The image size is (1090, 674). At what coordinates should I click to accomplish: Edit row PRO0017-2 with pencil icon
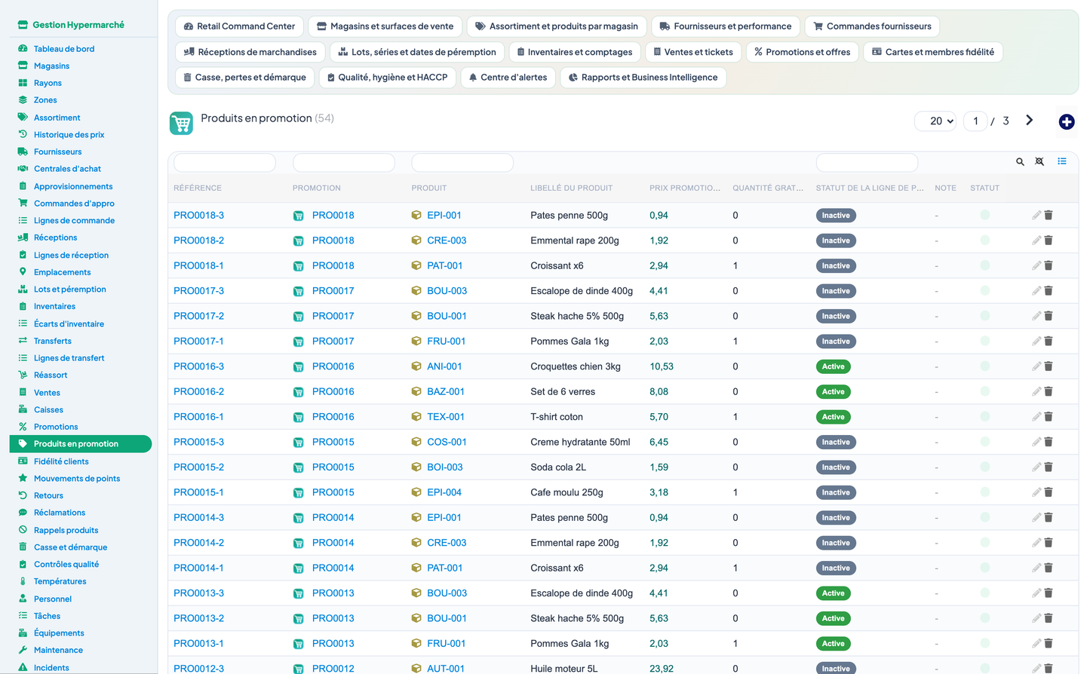tap(1036, 316)
